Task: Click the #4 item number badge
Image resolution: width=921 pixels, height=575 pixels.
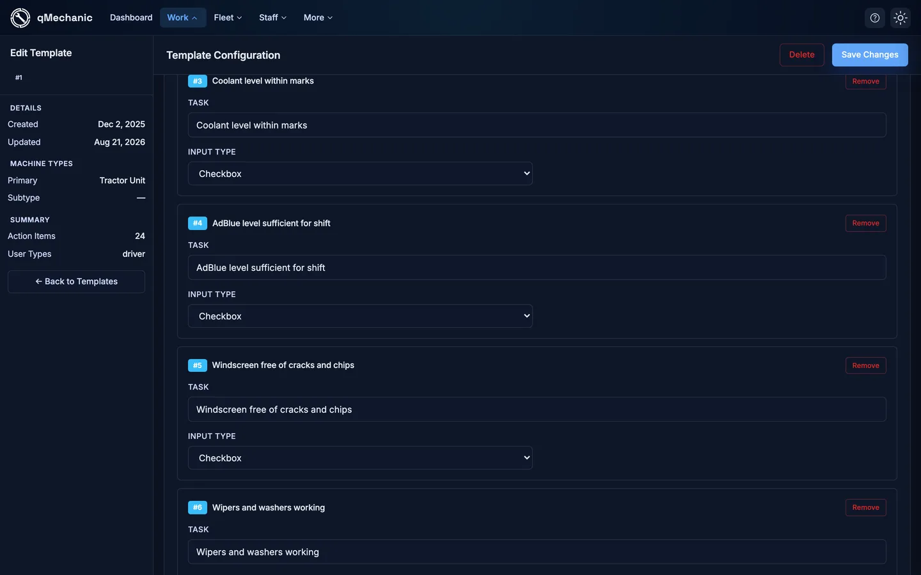Action: tap(198, 223)
